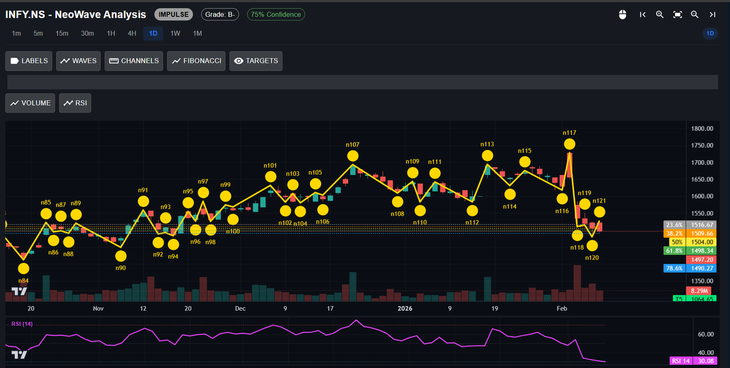The width and height of the screenshot is (730, 368).
Task: Click the 23.6% Fibonacci level label
Action: (x=676, y=225)
